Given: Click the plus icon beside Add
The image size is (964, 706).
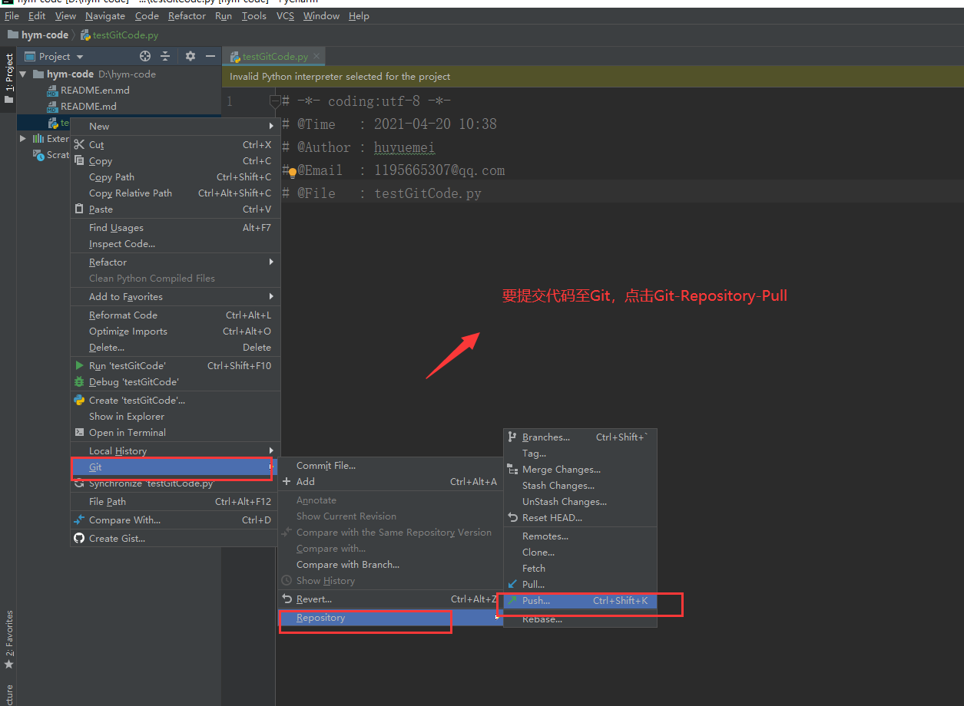Looking at the screenshot, I should 287,481.
